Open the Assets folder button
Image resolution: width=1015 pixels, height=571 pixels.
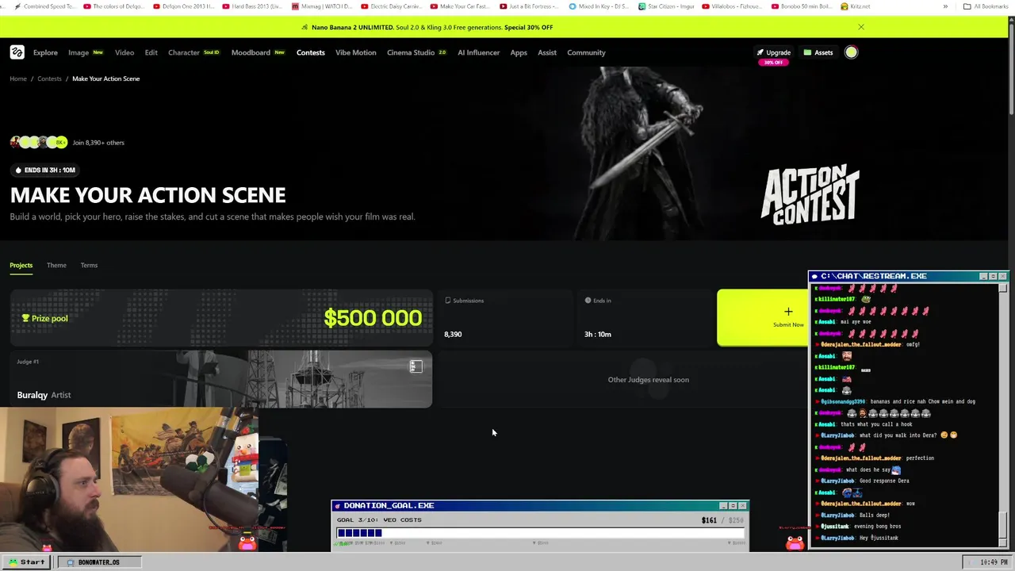tap(818, 52)
